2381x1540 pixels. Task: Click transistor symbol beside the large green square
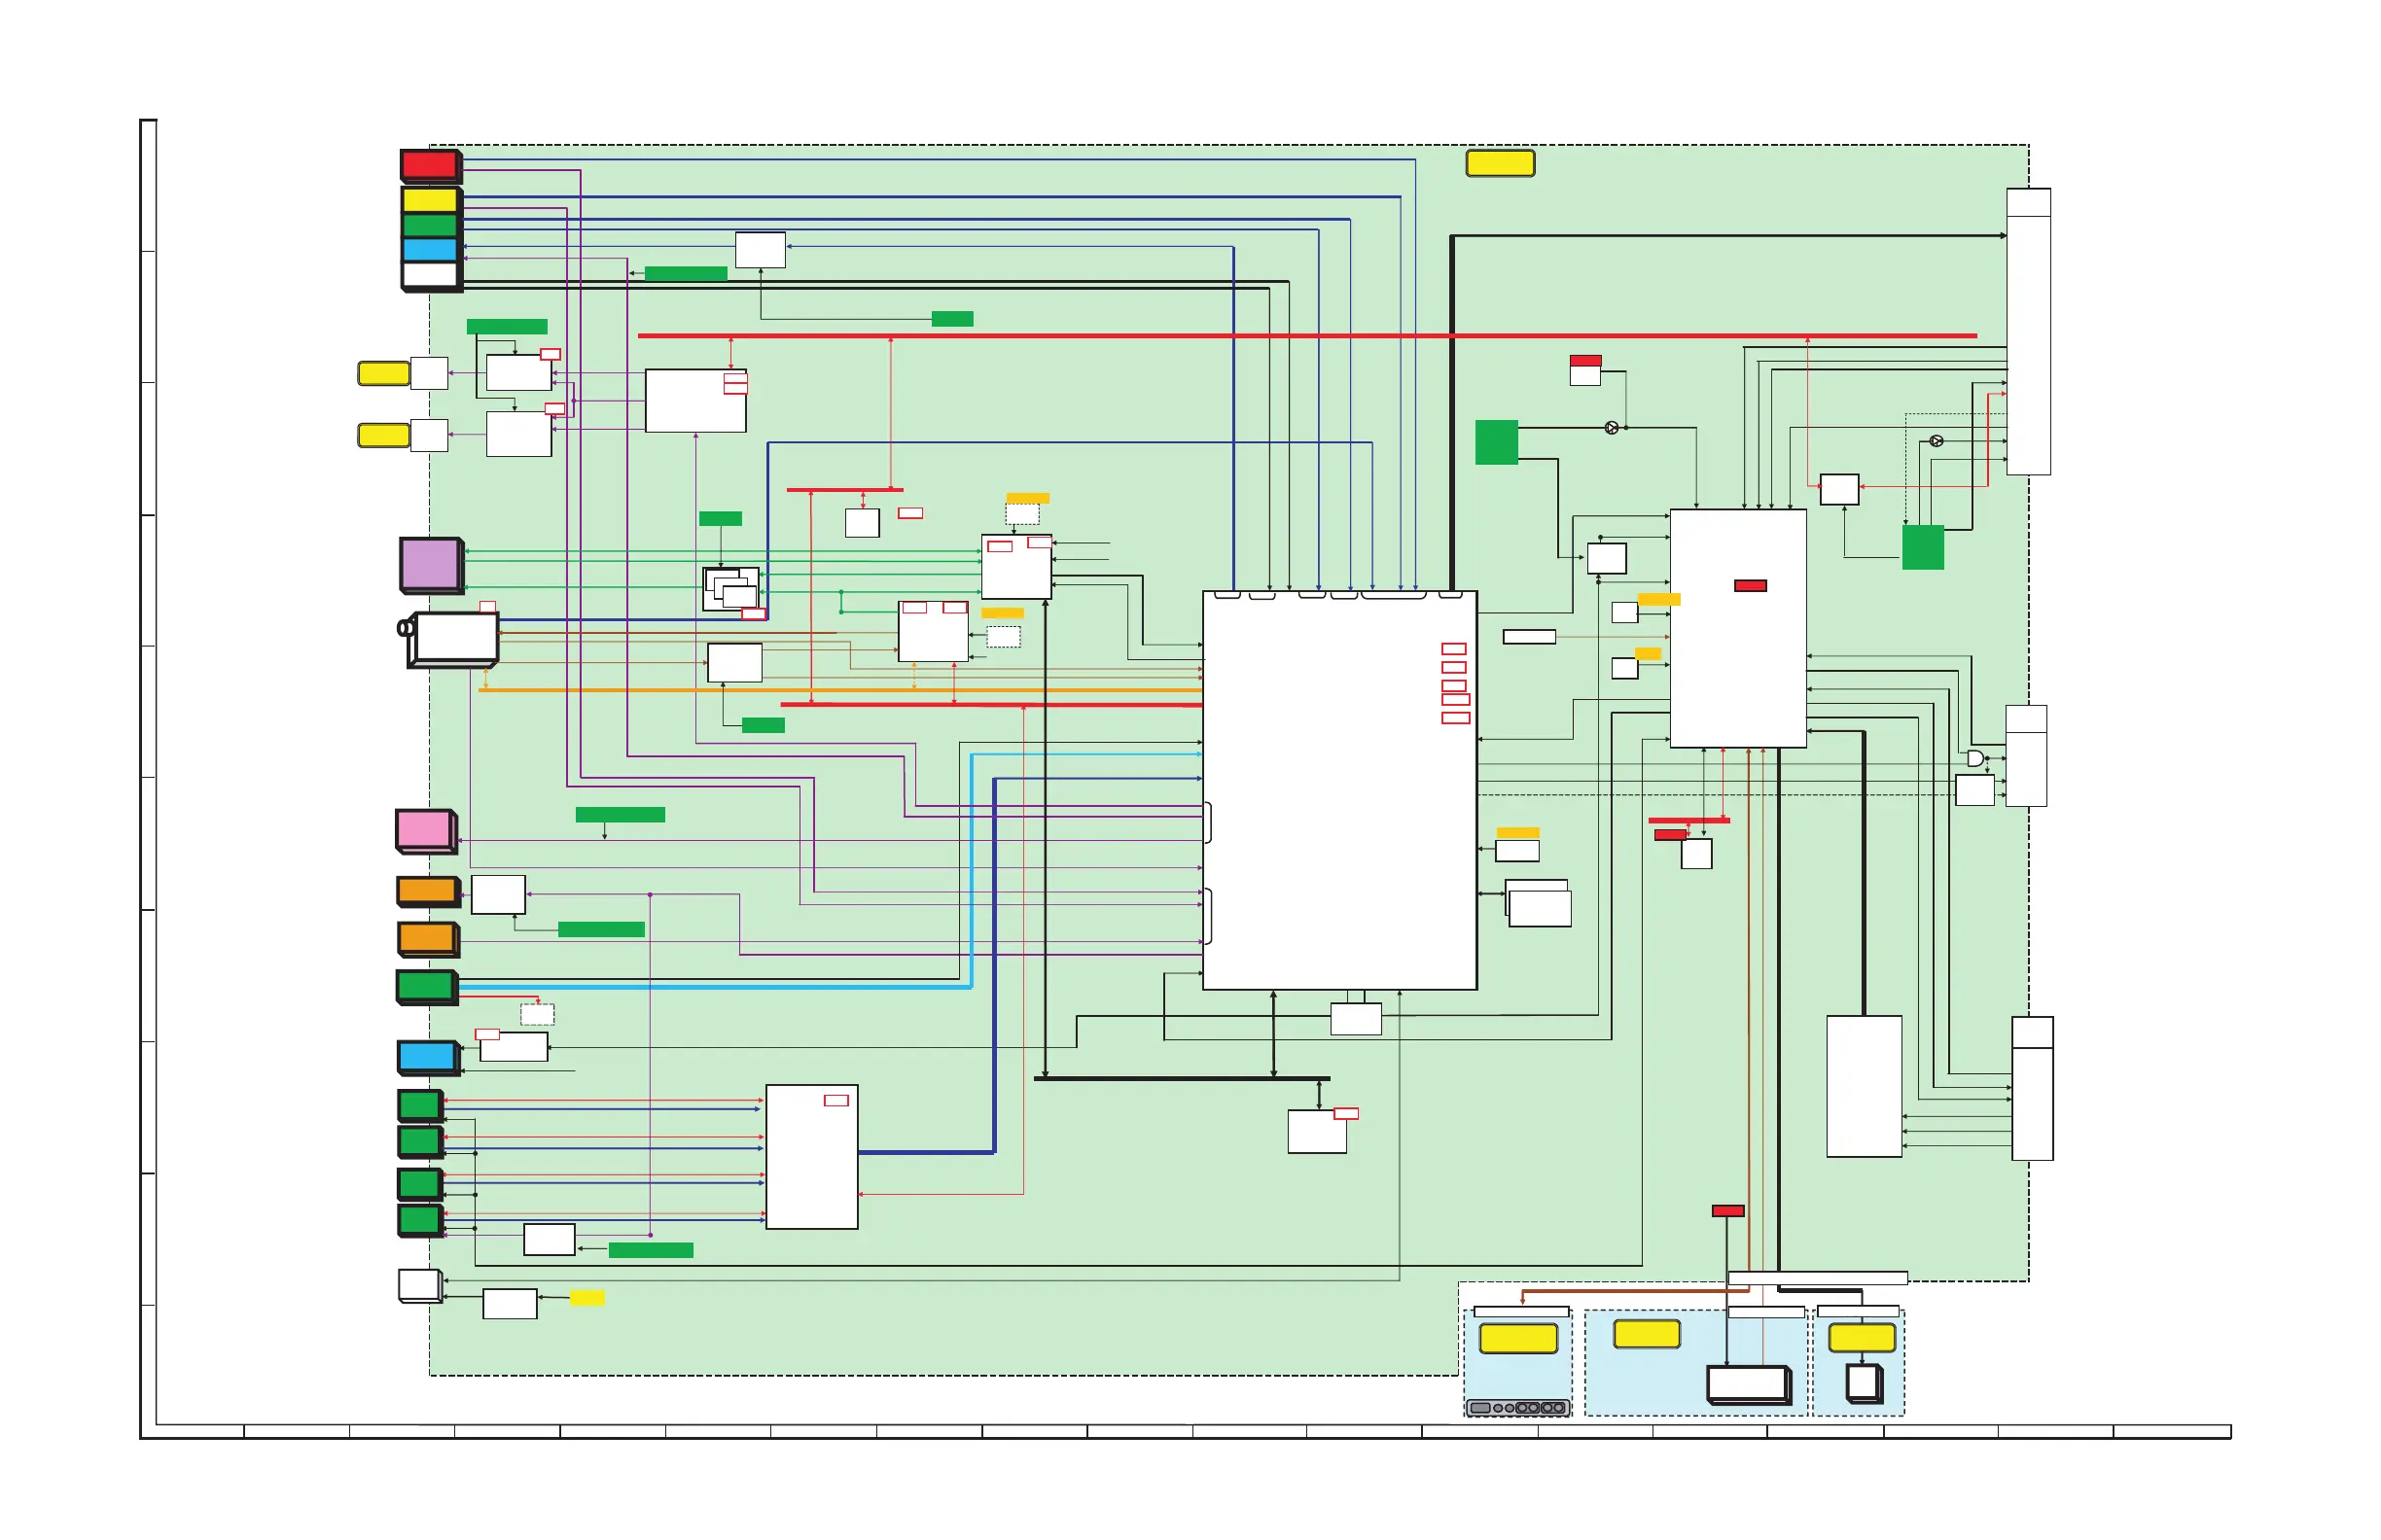pyautogui.click(x=1612, y=428)
